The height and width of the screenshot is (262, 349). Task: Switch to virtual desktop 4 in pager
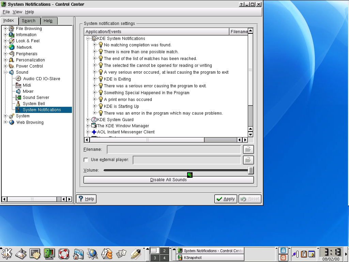tap(164, 258)
